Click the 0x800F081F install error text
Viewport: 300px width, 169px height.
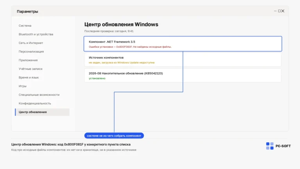[130, 47]
